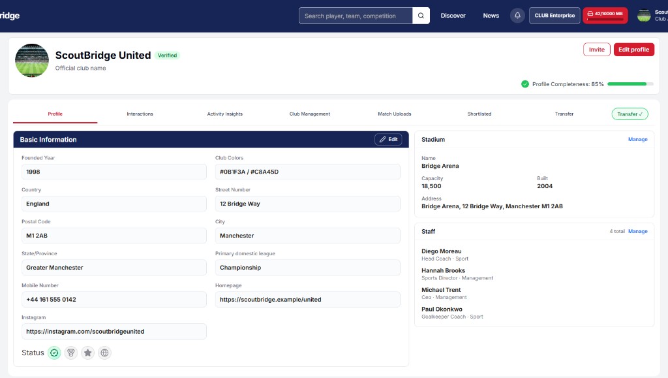Click the stadium name Bridge Arena
668x378 pixels.
tap(440, 166)
